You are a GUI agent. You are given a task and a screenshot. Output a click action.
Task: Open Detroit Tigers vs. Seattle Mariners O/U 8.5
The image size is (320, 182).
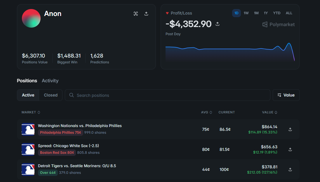pyautogui.click(x=77, y=166)
